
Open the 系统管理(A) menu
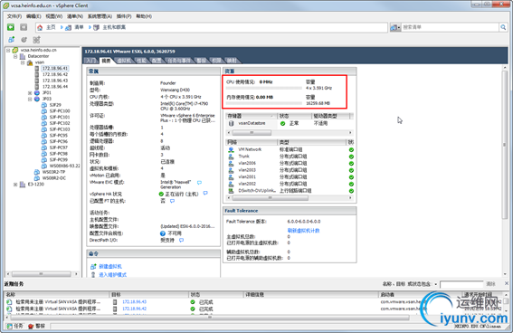tap(100, 16)
